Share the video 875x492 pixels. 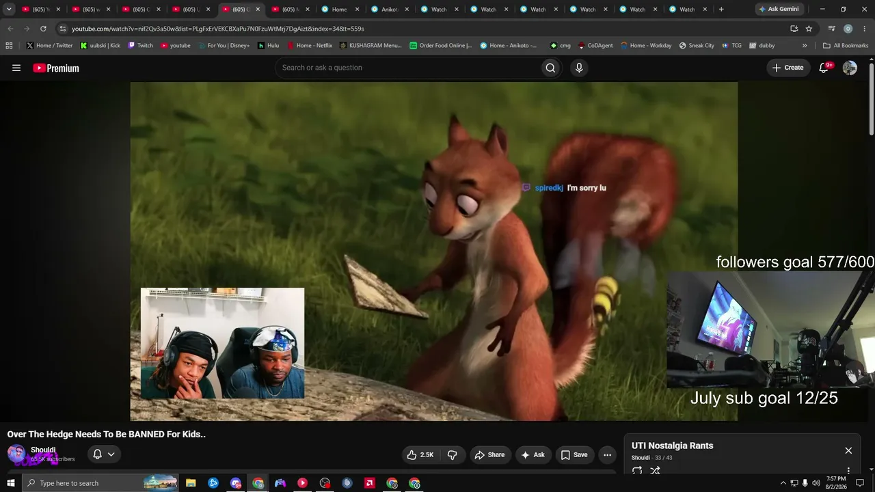pos(489,455)
